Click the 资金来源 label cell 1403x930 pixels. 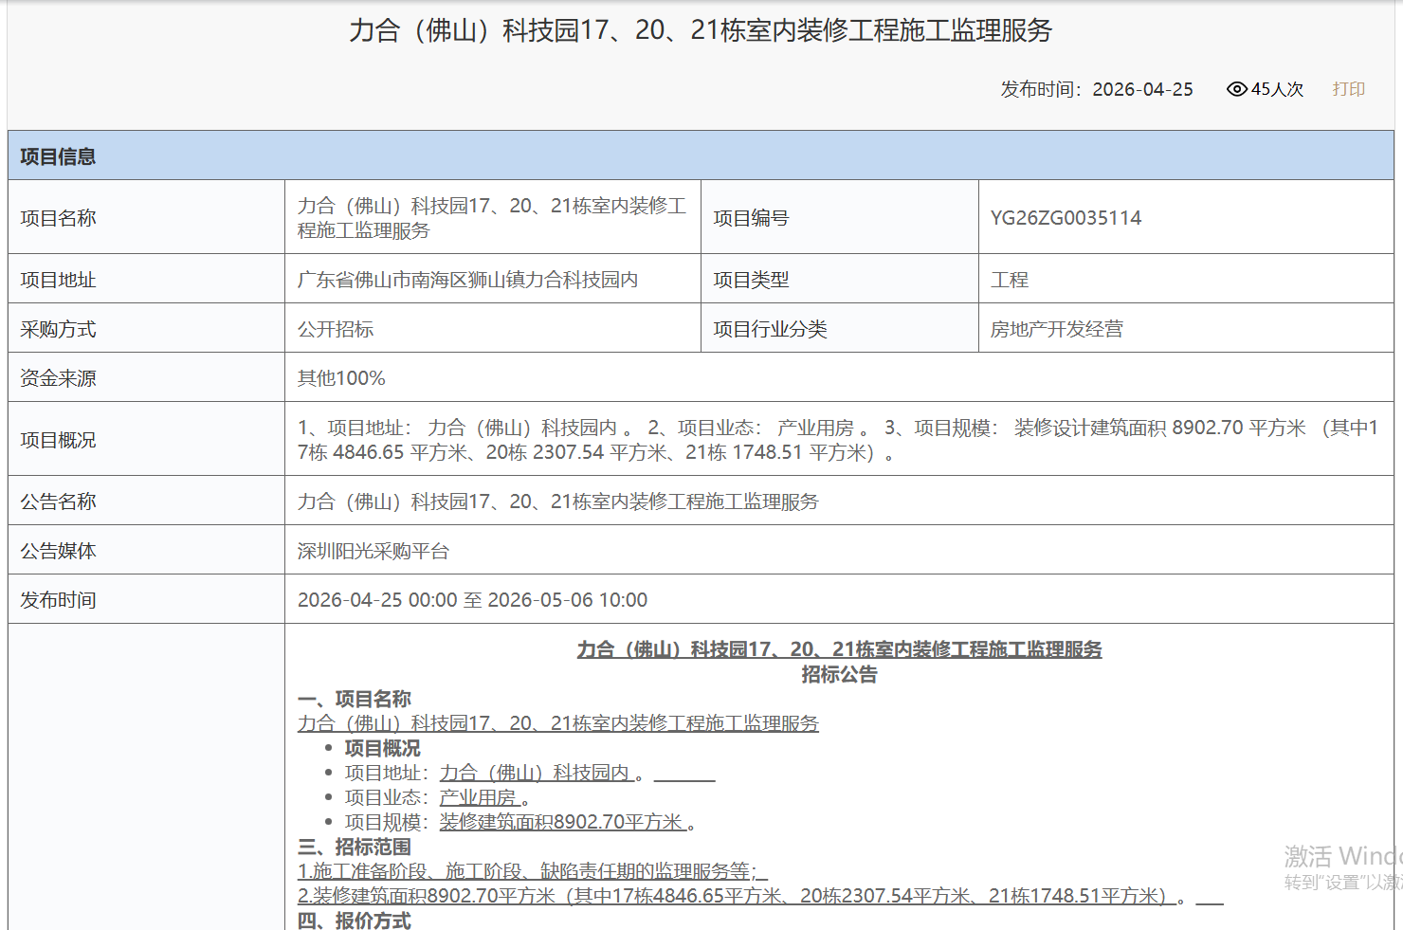(x=147, y=377)
